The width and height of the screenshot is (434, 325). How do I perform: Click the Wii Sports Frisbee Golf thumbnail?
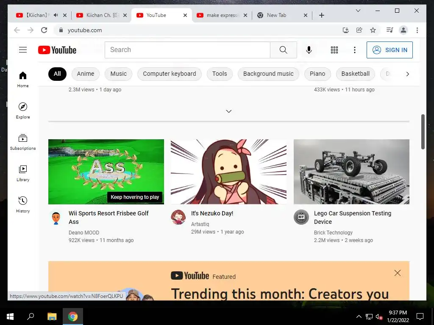pos(106,172)
